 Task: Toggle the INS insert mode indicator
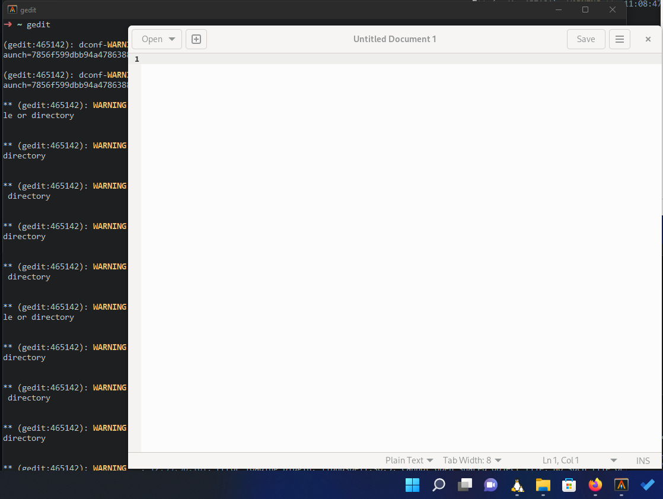(643, 460)
